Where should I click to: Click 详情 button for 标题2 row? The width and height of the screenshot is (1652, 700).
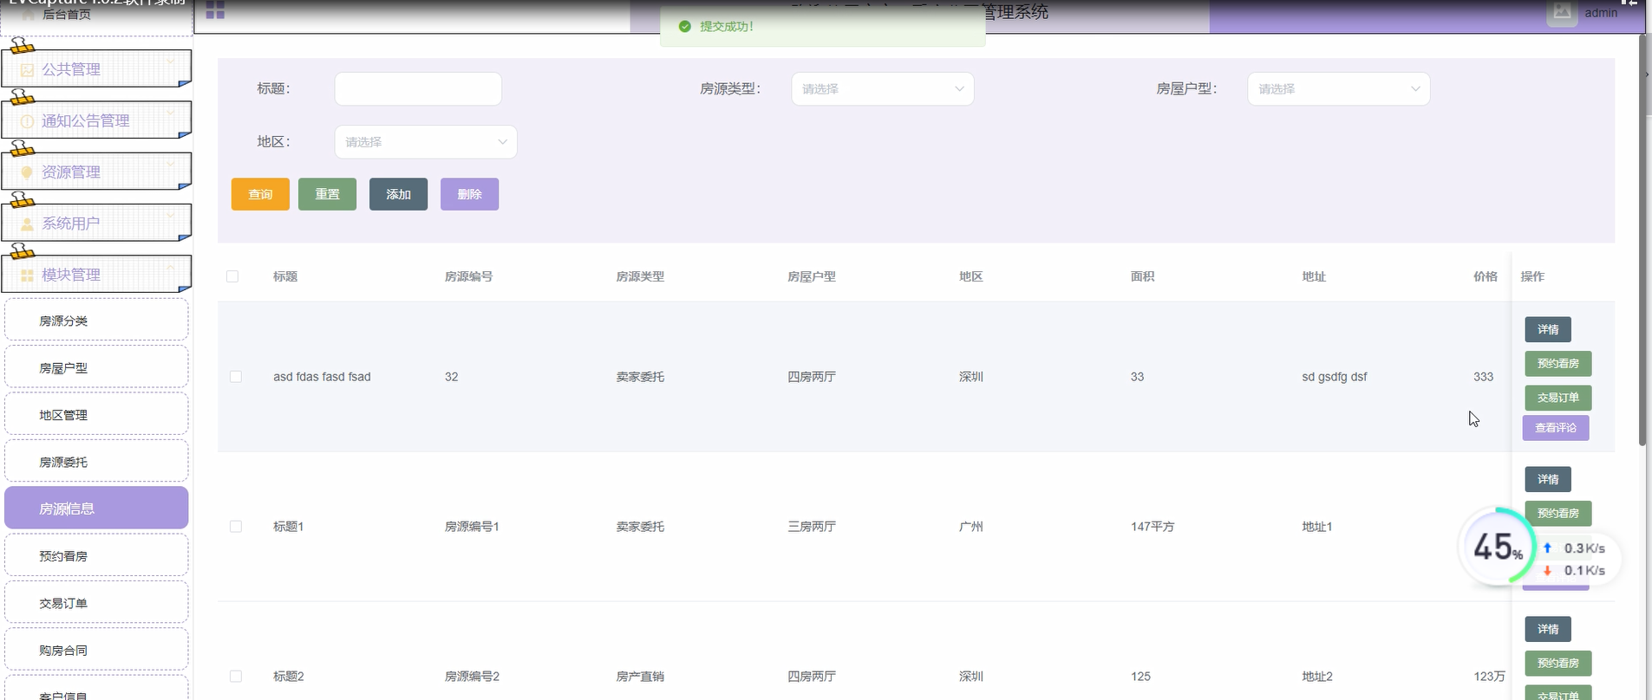point(1548,629)
